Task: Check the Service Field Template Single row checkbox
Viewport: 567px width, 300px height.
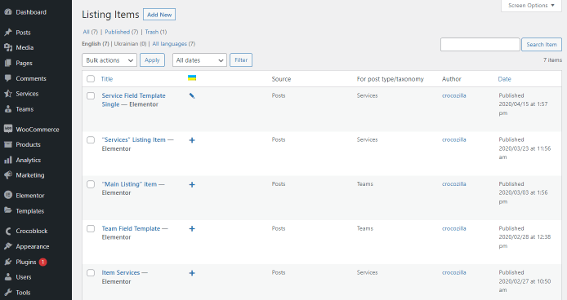Action: point(91,95)
